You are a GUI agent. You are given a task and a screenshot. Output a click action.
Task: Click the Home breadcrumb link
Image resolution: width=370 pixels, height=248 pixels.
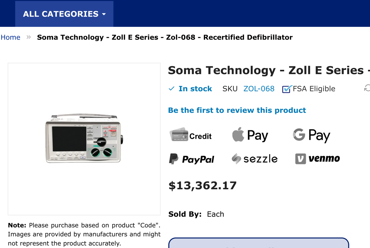(10, 37)
